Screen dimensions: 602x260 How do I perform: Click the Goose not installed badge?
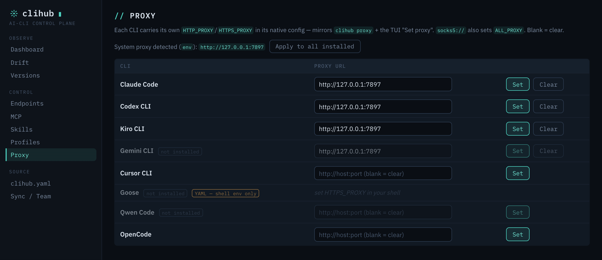pos(165,193)
